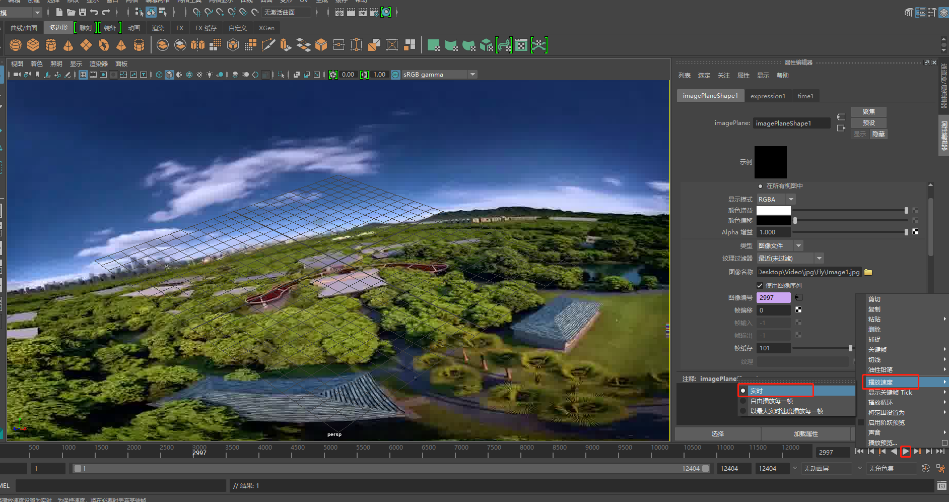Click the 聚焦 button
Image resolution: width=949 pixels, height=502 pixels.
pyautogui.click(x=868, y=112)
